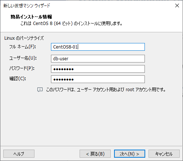Click the info icon beside password note

(40, 90)
